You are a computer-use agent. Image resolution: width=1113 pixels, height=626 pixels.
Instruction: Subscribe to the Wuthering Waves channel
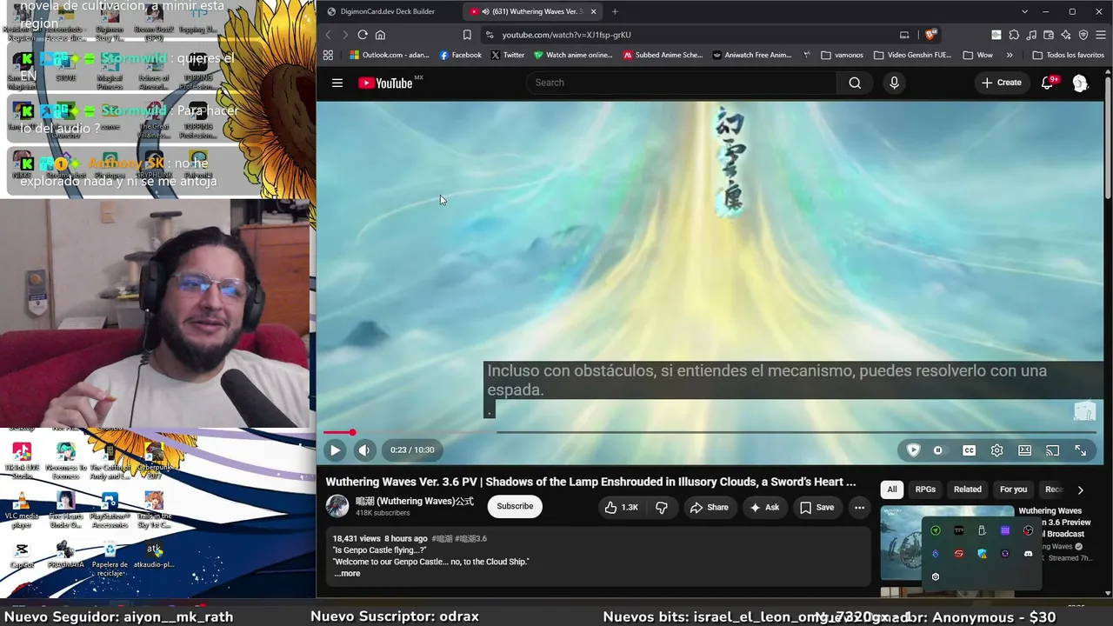pyautogui.click(x=515, y=507)
